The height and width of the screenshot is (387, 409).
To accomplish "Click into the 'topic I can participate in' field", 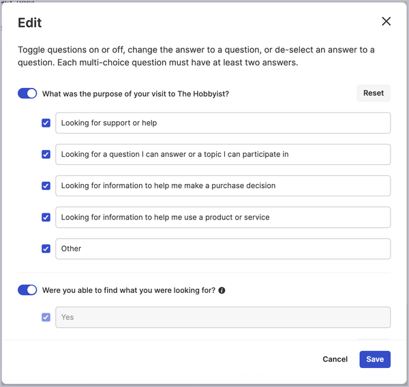I will [223, 154].
